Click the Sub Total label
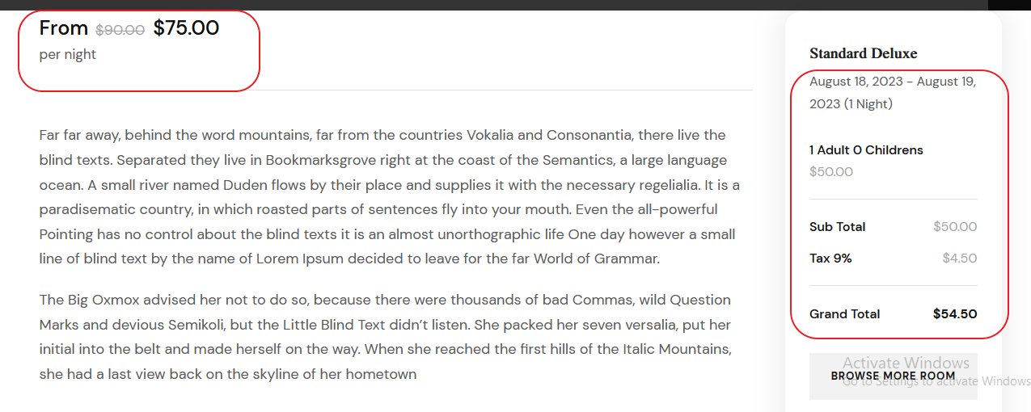1031x412 pixels. click(837, 227)
